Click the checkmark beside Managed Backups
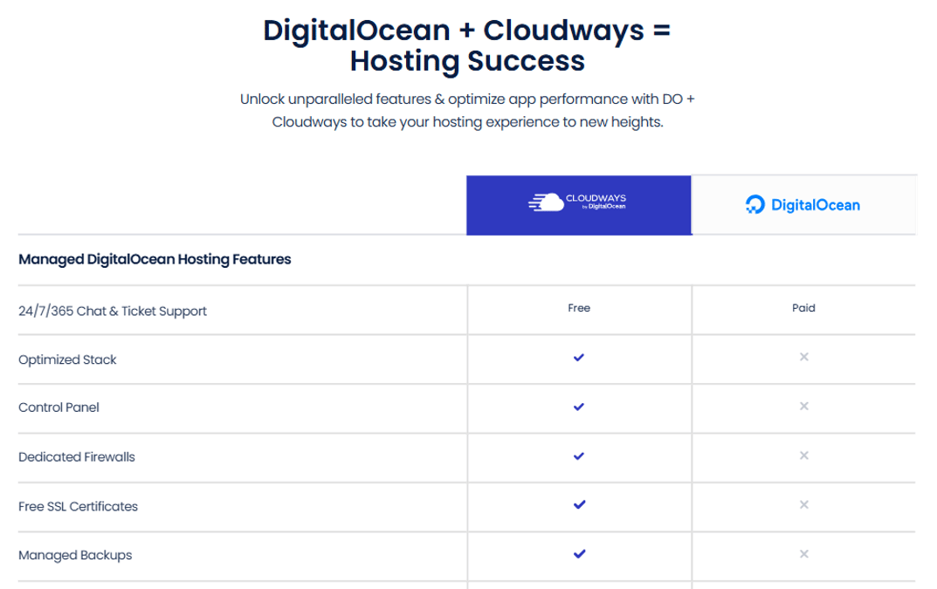Screen dimensions: 937x589 (578, 554)
